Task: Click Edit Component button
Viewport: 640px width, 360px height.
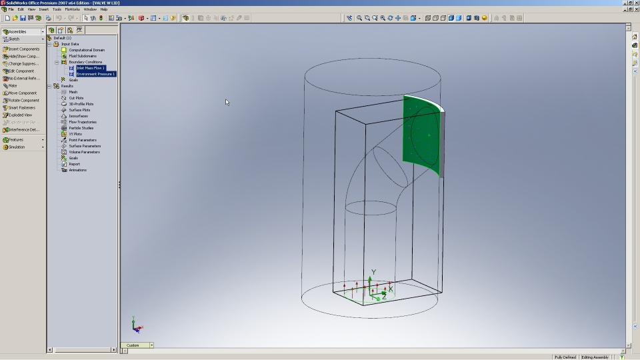Action: tap(19, 71)
